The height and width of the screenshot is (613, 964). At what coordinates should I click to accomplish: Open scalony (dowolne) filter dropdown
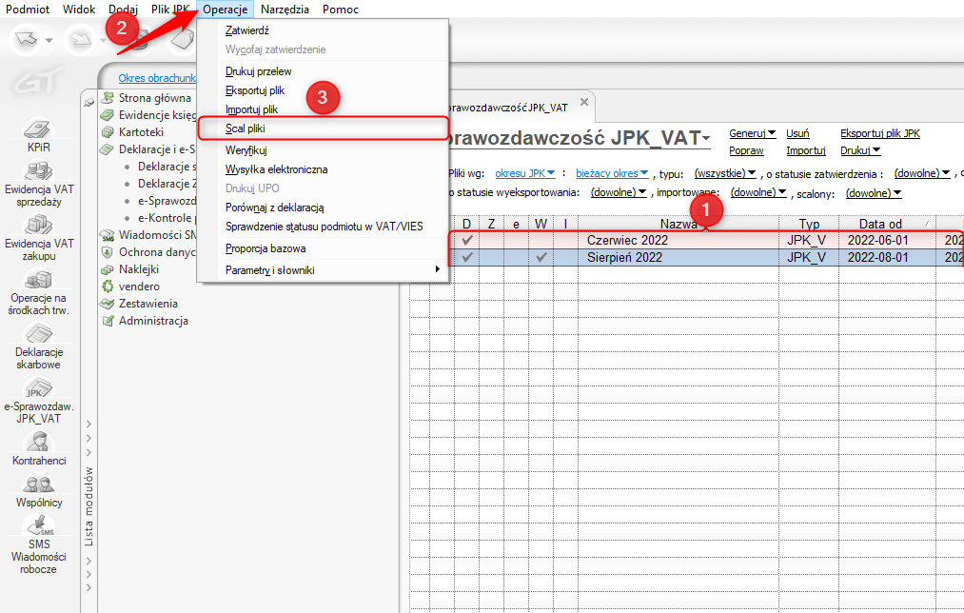click(874, 193)
